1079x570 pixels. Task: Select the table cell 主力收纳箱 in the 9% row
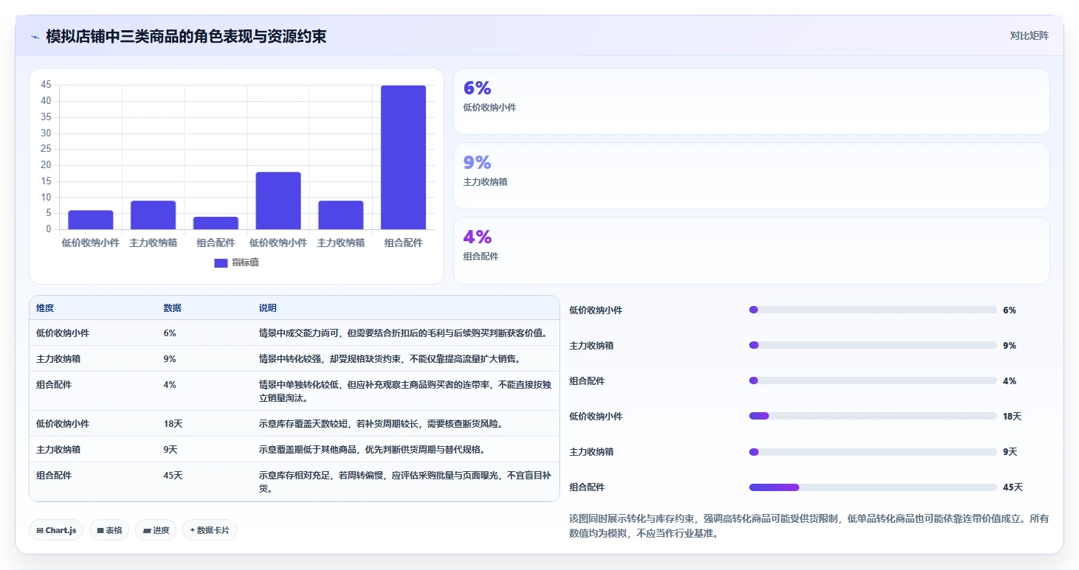[58, 358]
